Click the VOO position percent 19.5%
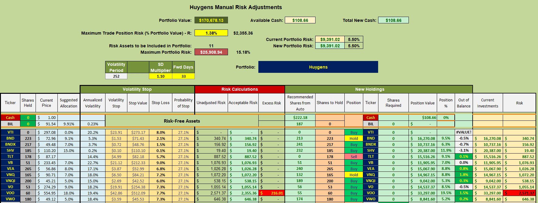538x203 pixels. (x=446, y=193)
